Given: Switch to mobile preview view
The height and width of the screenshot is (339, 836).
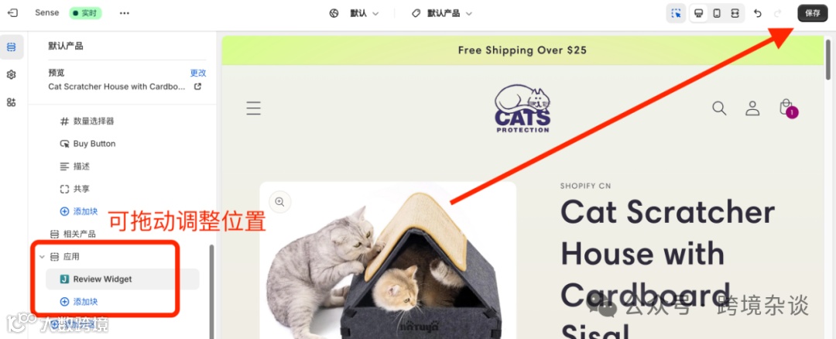Looking at the screenshot, I should [717, 13].
